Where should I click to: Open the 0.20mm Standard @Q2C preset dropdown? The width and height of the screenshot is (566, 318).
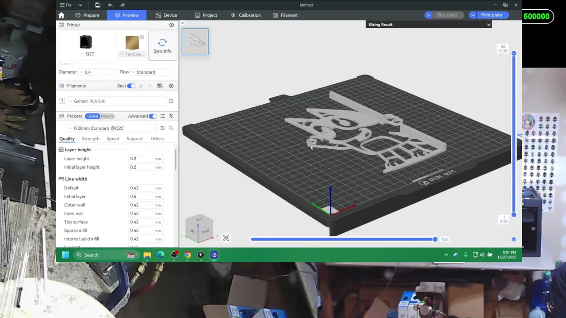point(112,128)
